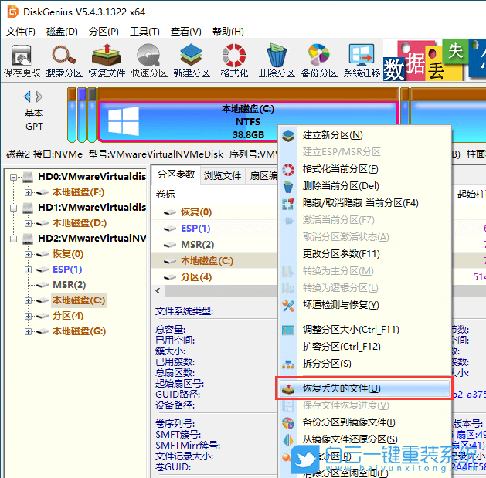This screenshot has width=486, height=478.
Task: Click the 删除分区 trash icon
Action: [277, 61]
